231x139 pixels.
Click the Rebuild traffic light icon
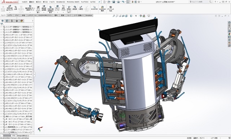[133, 2]
